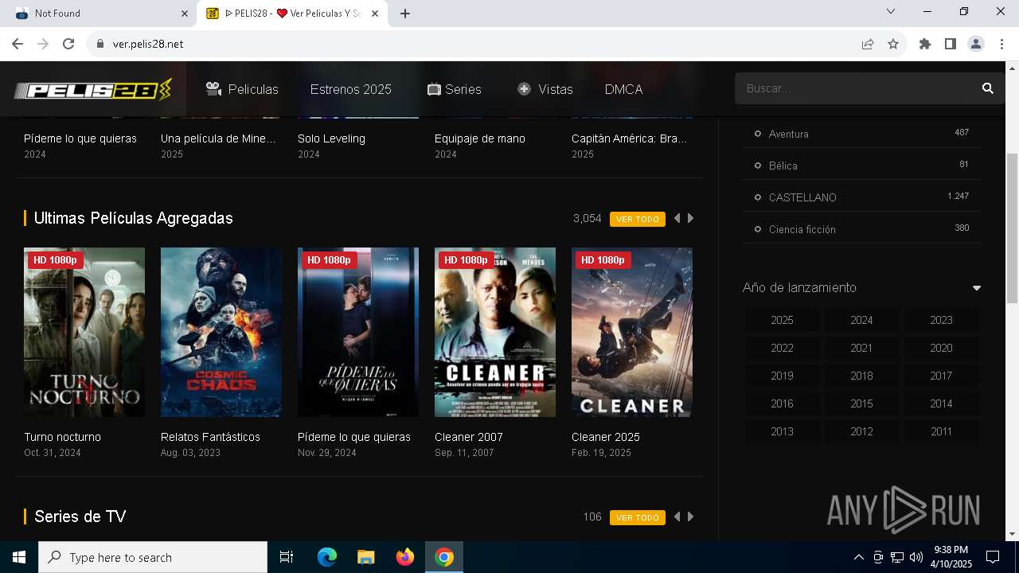Click the search magnifier icon

pyautogui.click(x=988, y=88)
